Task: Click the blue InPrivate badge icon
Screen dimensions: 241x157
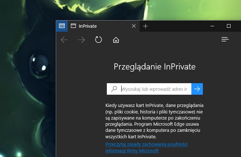Action: coord(62,26)
